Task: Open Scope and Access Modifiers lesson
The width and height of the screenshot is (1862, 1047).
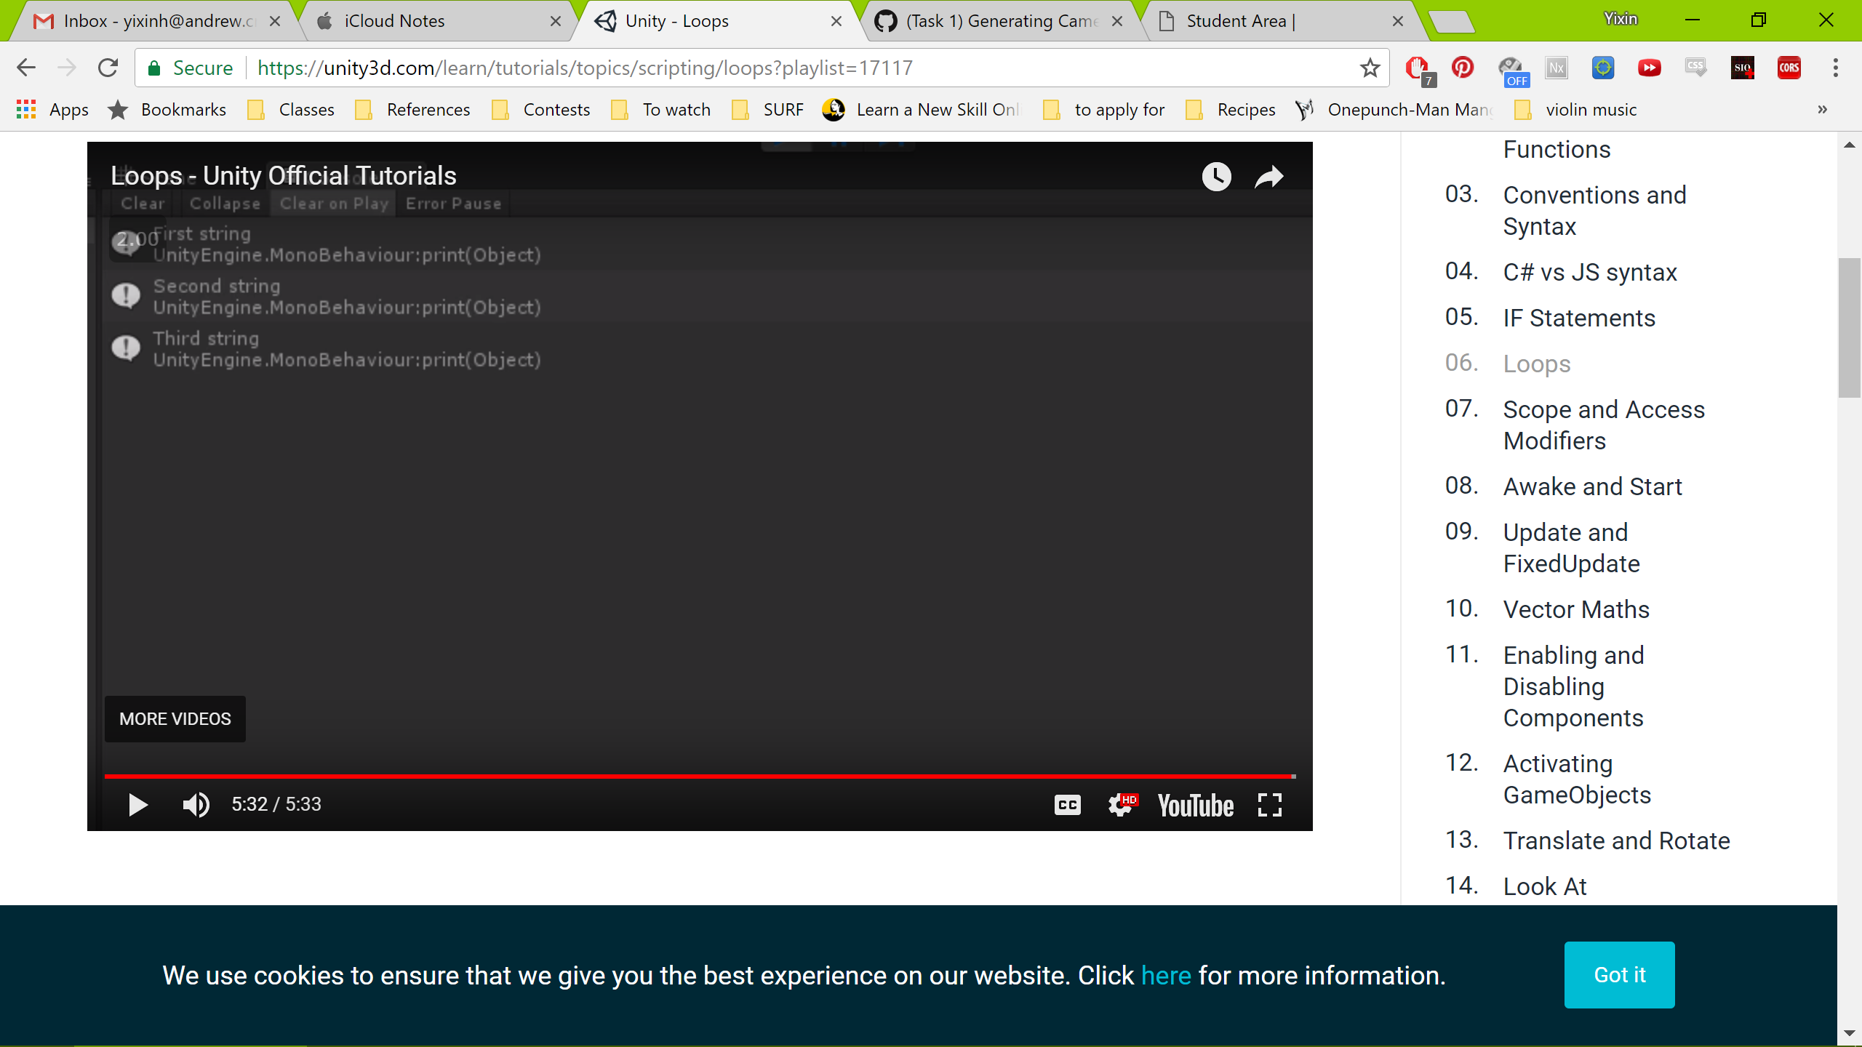Action: point(1604,425)
